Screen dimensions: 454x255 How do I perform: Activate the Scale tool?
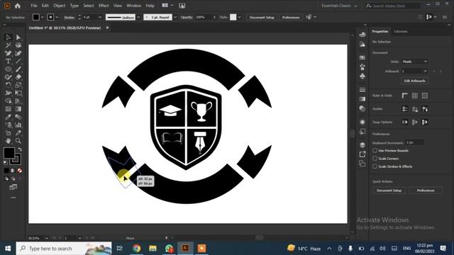coord(18,85)
